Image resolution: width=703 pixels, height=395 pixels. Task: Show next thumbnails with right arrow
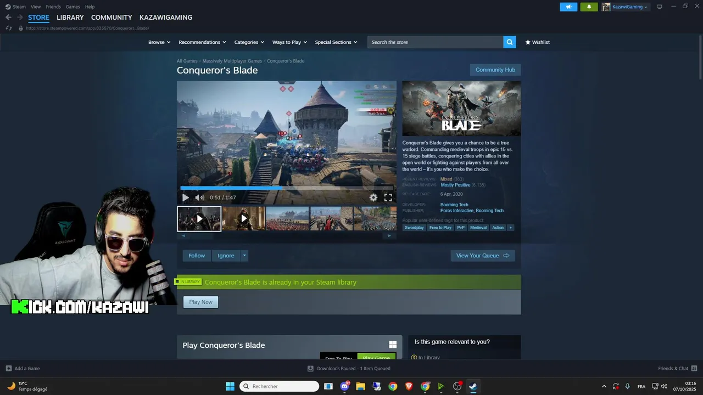tap(390, 236)
